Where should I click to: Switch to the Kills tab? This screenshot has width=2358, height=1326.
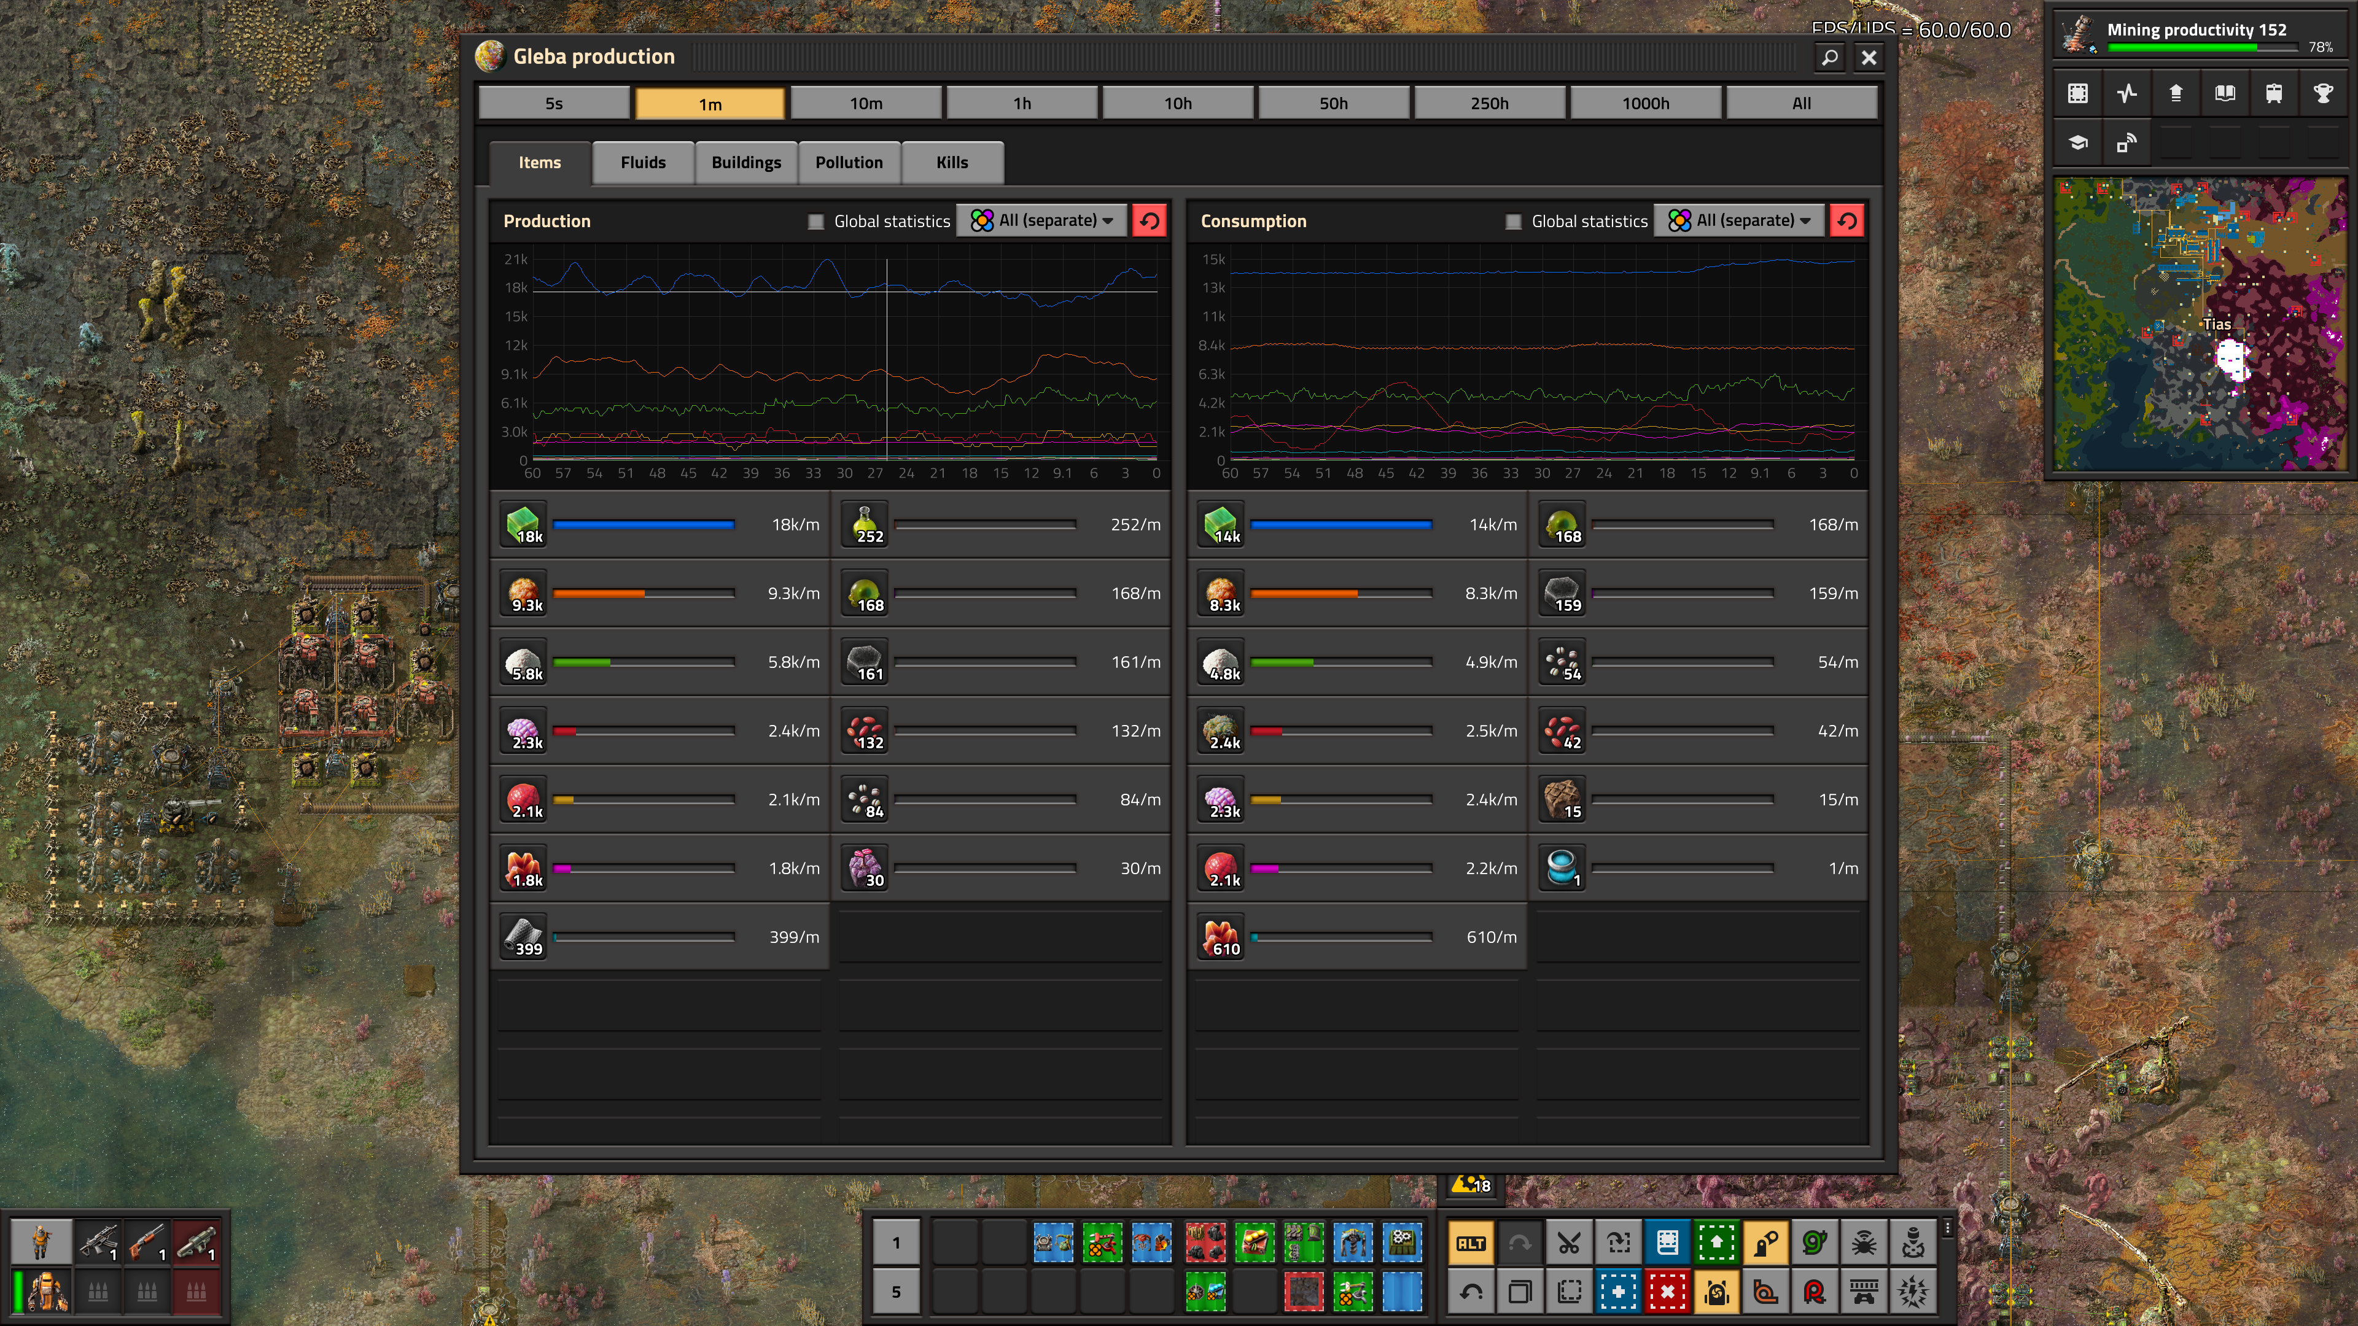click(x=952, y=162)
